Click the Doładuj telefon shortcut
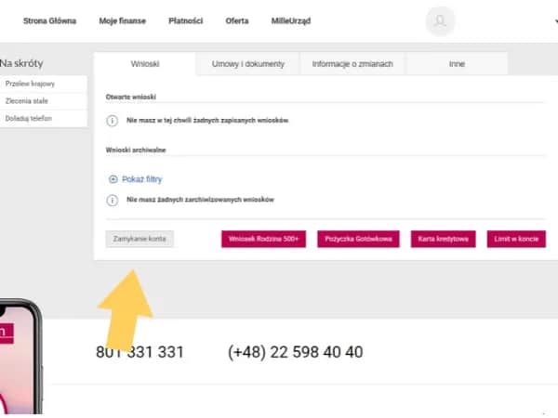 click(x=28, y=118)
